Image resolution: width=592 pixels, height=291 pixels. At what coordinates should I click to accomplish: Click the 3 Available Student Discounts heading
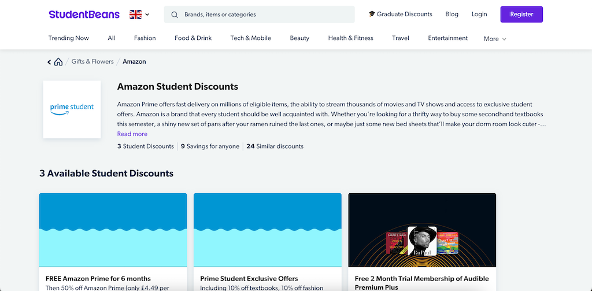point(106,173)
